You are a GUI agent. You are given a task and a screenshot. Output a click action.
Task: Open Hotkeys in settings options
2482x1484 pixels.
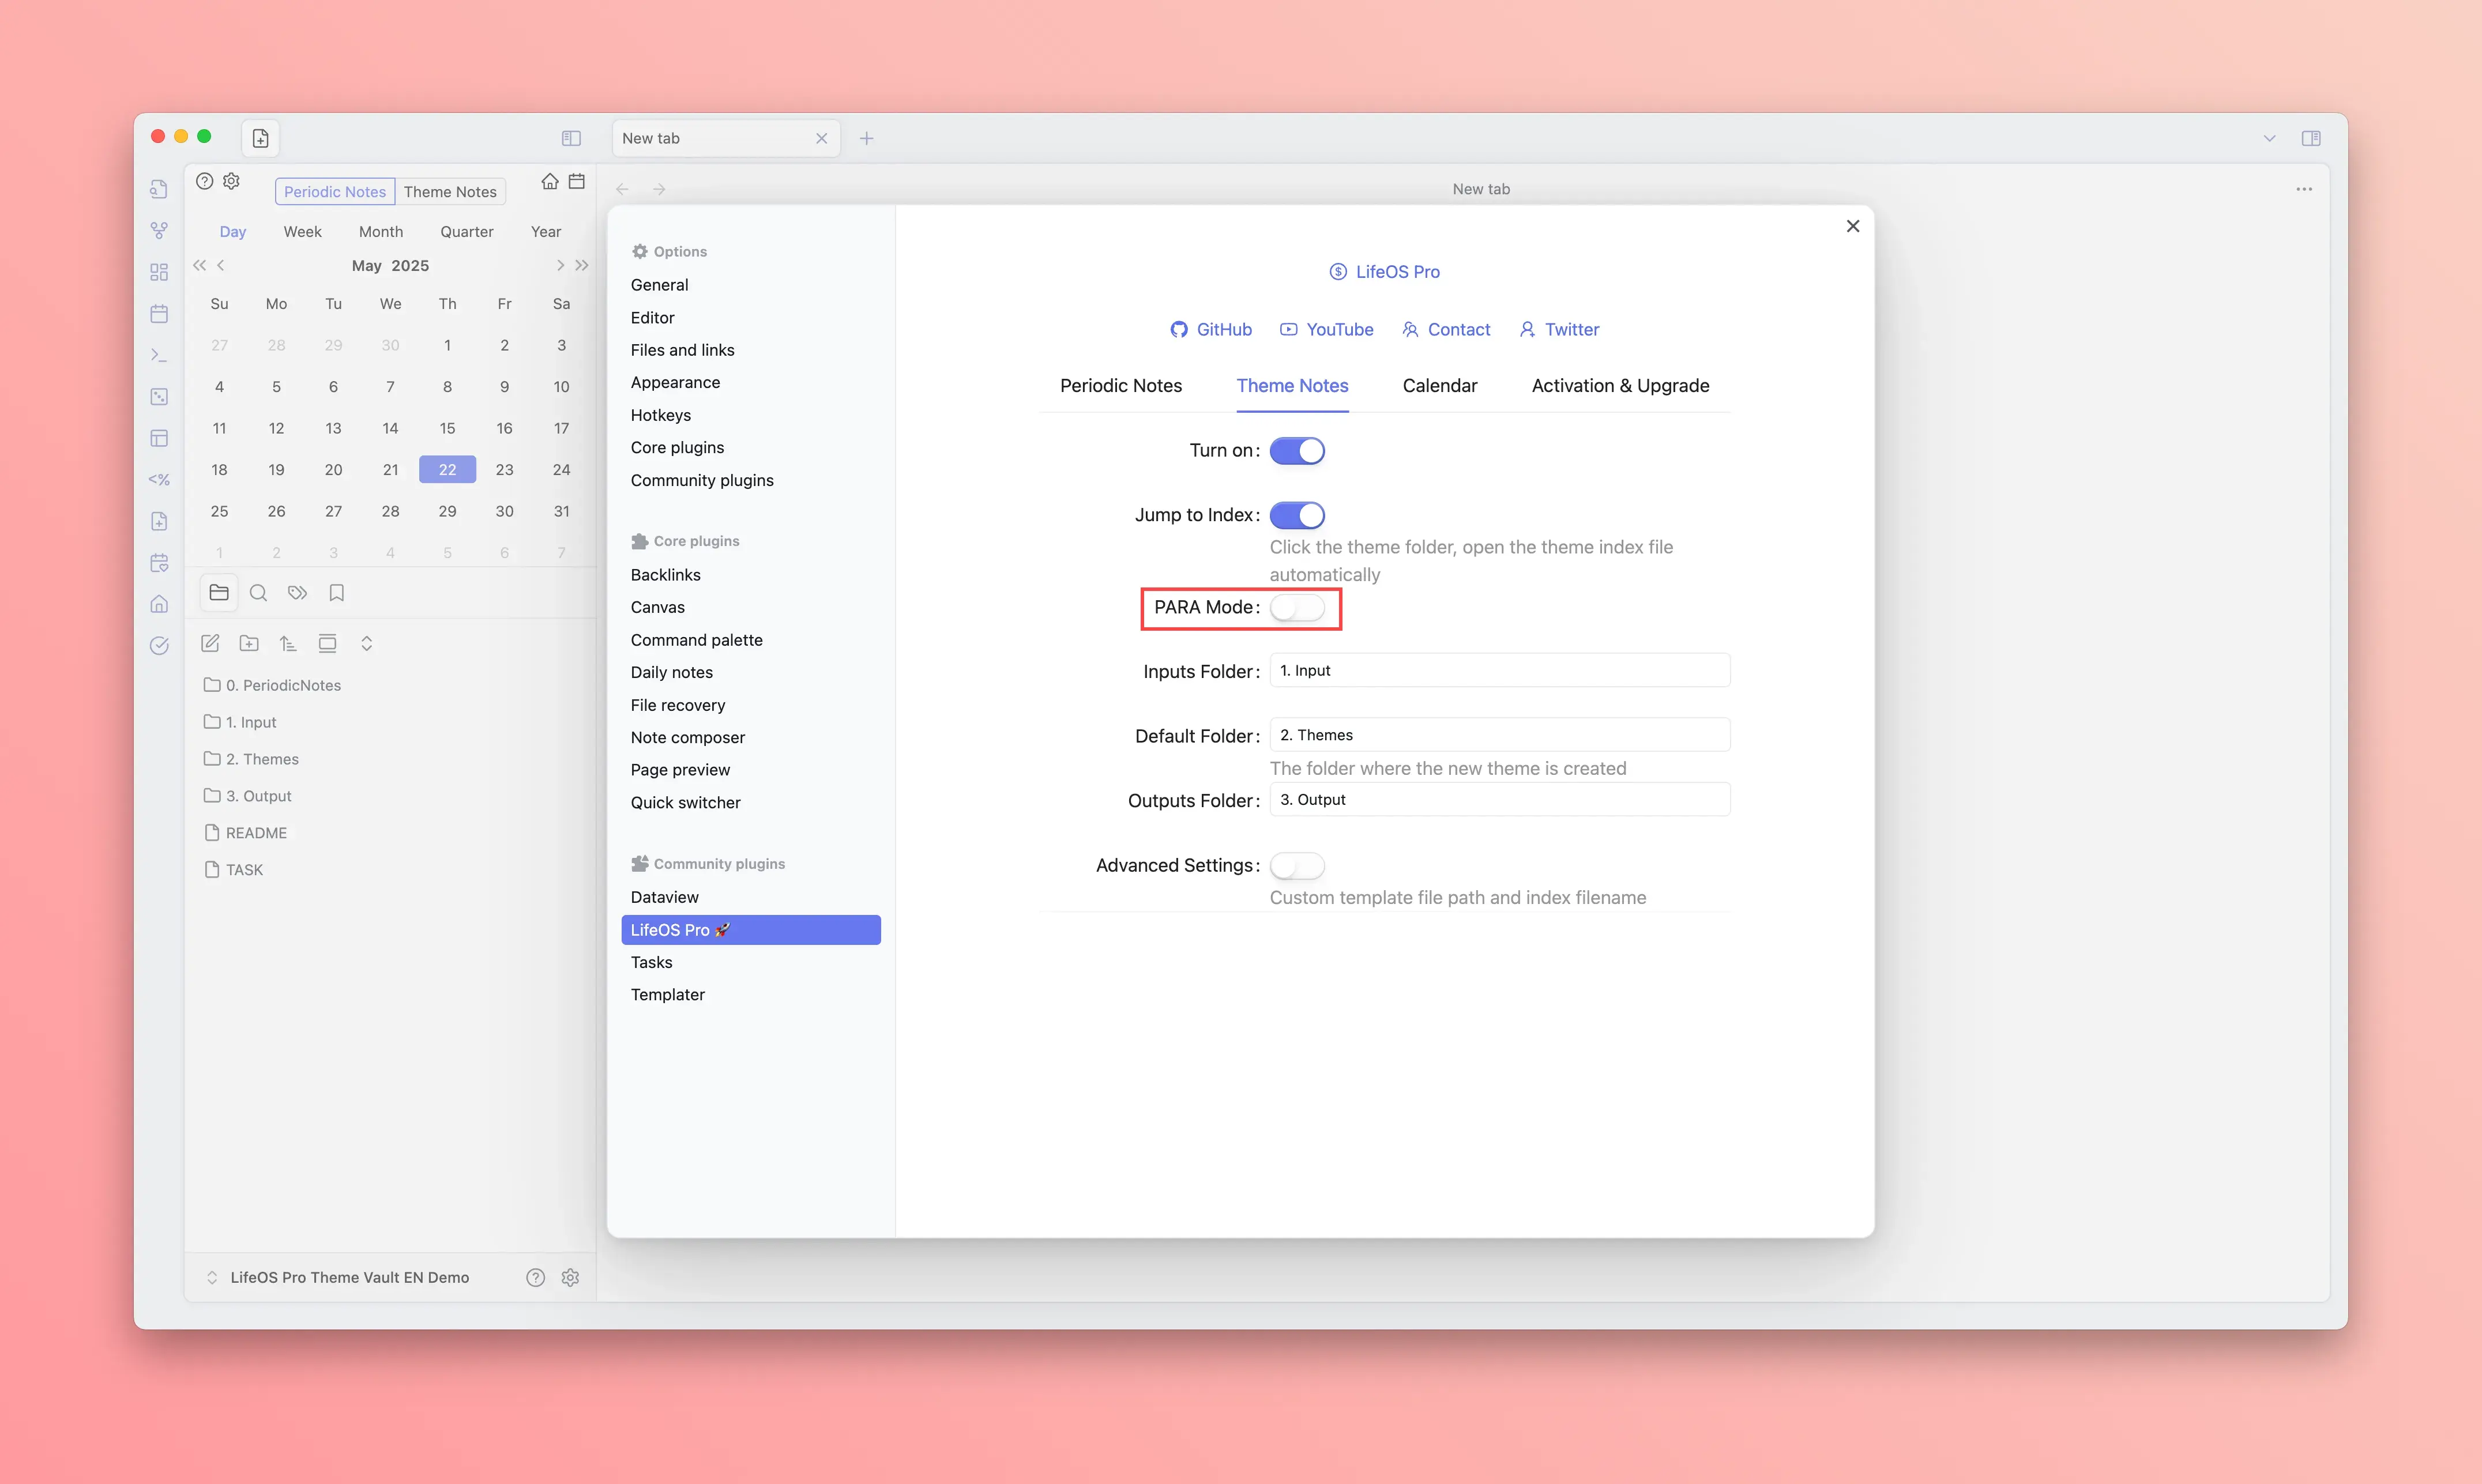coord(660,415)
